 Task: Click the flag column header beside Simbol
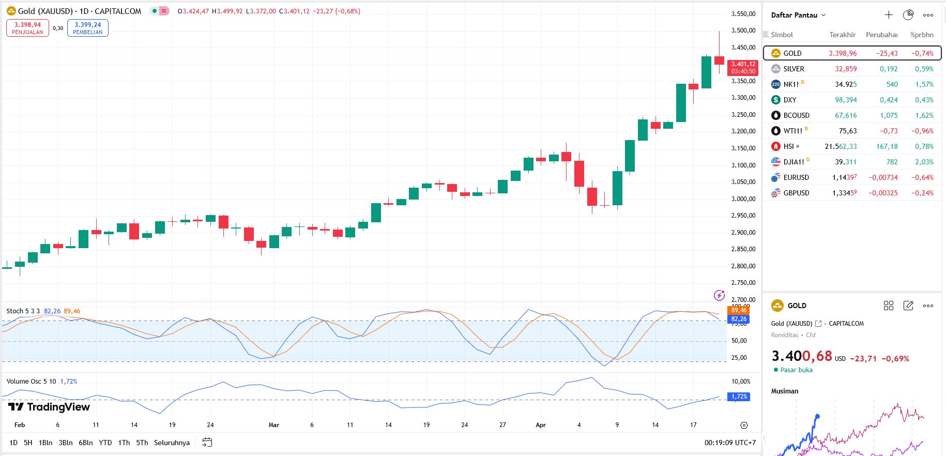[766, 35]
